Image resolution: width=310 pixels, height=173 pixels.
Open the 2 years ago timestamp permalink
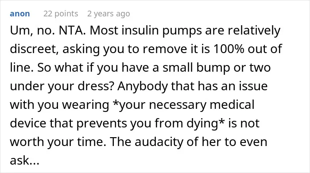point(108,14)
